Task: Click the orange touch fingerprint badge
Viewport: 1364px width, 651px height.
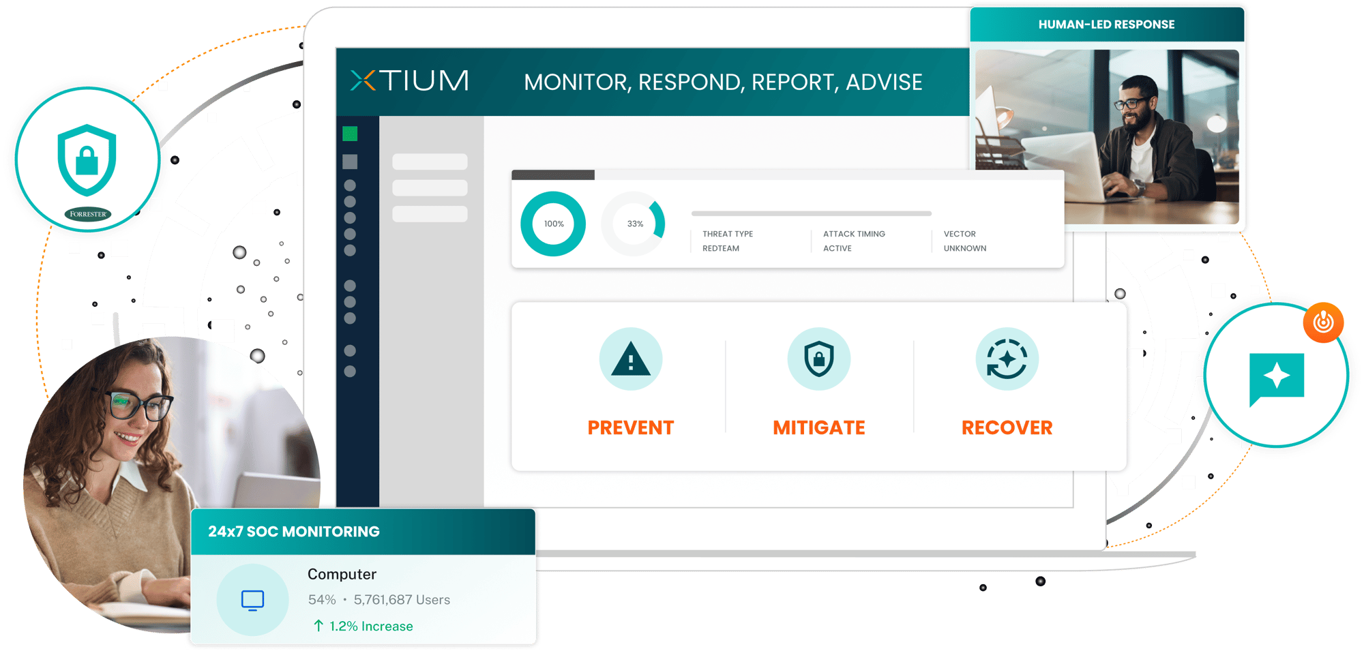Action: coord(1323,322)
